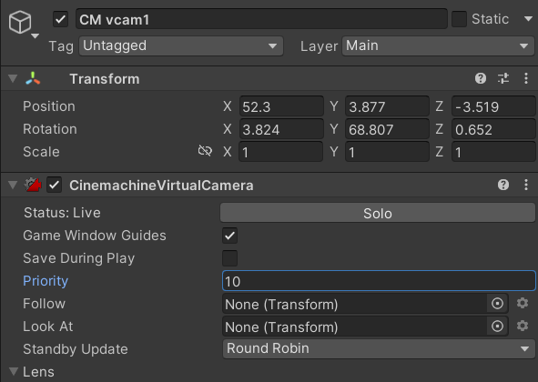Collapse the Lens section foldout
This screenshot has height=382, width=538.
pos(14,371)
